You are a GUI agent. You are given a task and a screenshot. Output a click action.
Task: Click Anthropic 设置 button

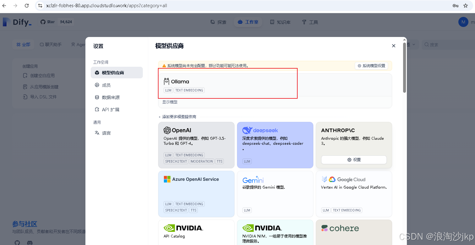coord(354,159)
